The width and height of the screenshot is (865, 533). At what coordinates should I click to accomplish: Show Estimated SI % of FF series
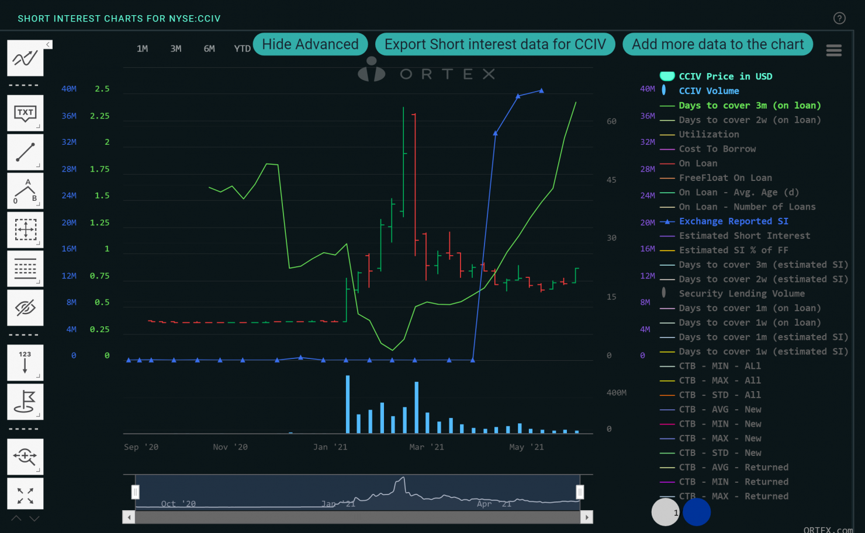[724, 250]
